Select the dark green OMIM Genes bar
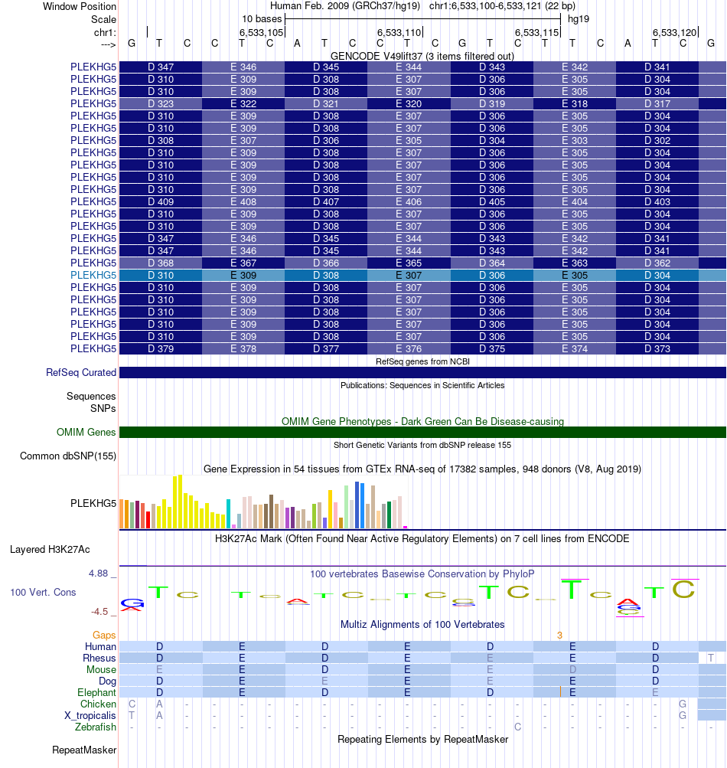The width and height of the screenshot is (727, 768). (422, 432)
